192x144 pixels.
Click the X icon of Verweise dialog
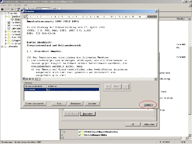coord(156,11)
